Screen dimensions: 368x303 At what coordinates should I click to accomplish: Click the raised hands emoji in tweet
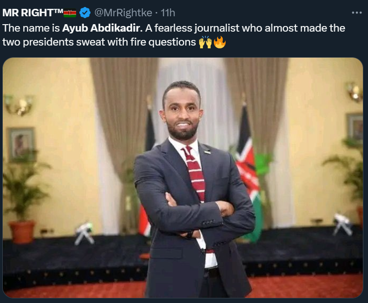tap(206, 42)
